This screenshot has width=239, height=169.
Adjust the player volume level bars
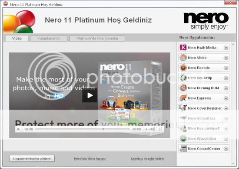(x=151, y=129)
